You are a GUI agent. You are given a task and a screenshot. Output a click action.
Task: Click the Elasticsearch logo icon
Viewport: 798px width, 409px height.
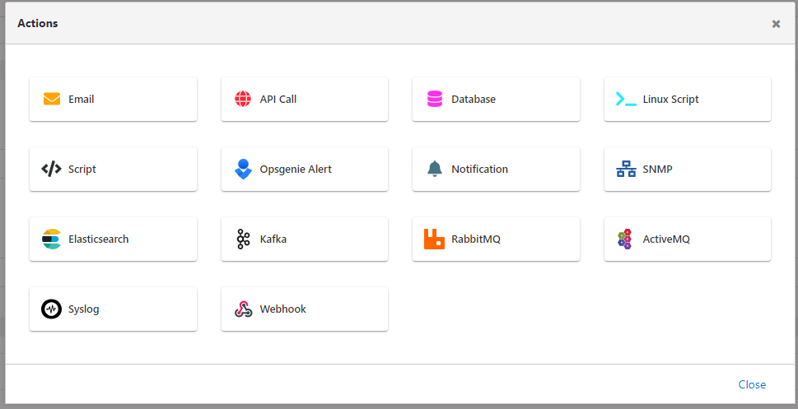point(52,239)
